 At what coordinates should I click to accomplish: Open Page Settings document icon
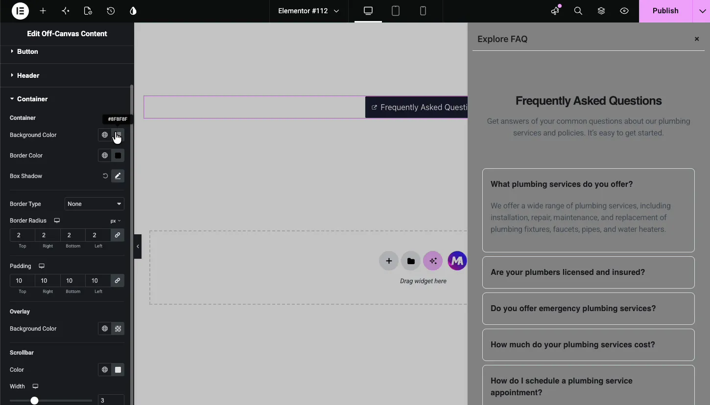88,11
